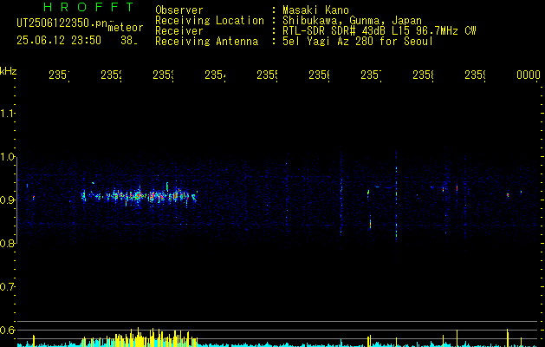
Task: Click the 0.8 frequency axis label
Action: [7, 244]
